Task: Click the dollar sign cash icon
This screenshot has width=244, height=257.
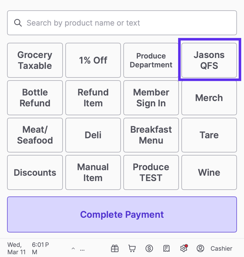Action: click(x=149, y=249)
